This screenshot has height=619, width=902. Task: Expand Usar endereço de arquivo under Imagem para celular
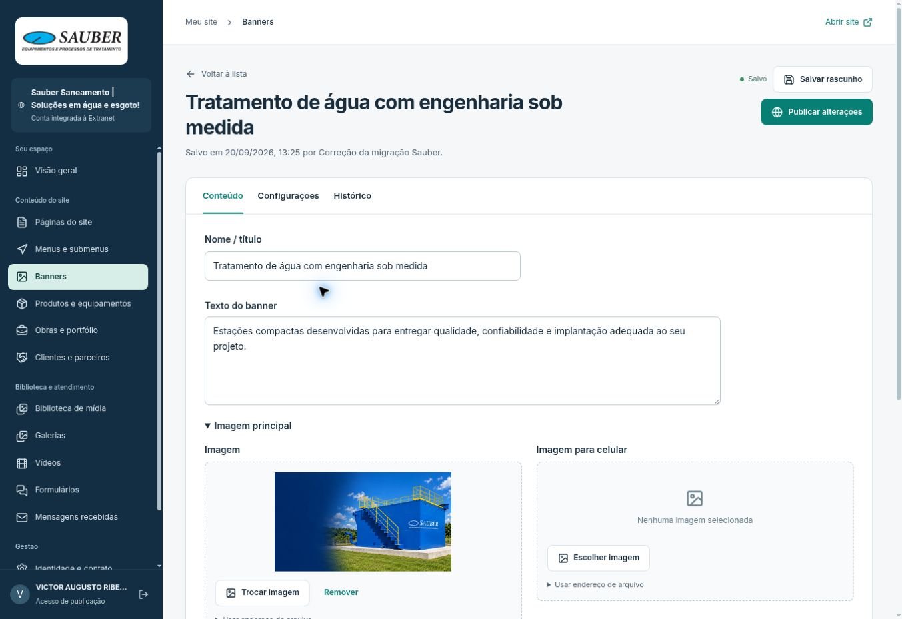pos(595,585)
